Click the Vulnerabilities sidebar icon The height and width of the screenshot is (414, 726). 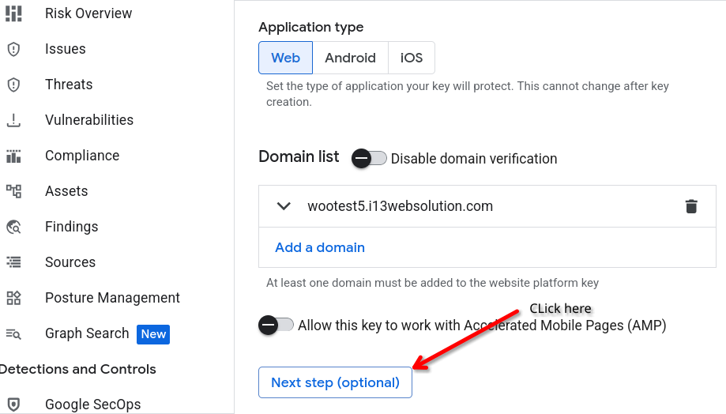pyautogui.click(x=13, y=120)
